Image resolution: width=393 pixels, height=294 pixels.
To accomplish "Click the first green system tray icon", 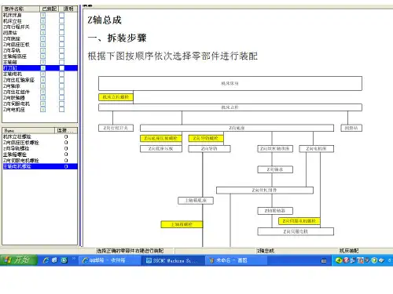I will [x=338, y=260].
